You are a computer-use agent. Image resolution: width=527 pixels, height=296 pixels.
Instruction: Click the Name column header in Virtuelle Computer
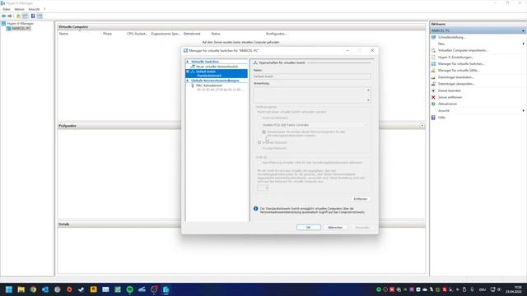(x=63, y=34)
